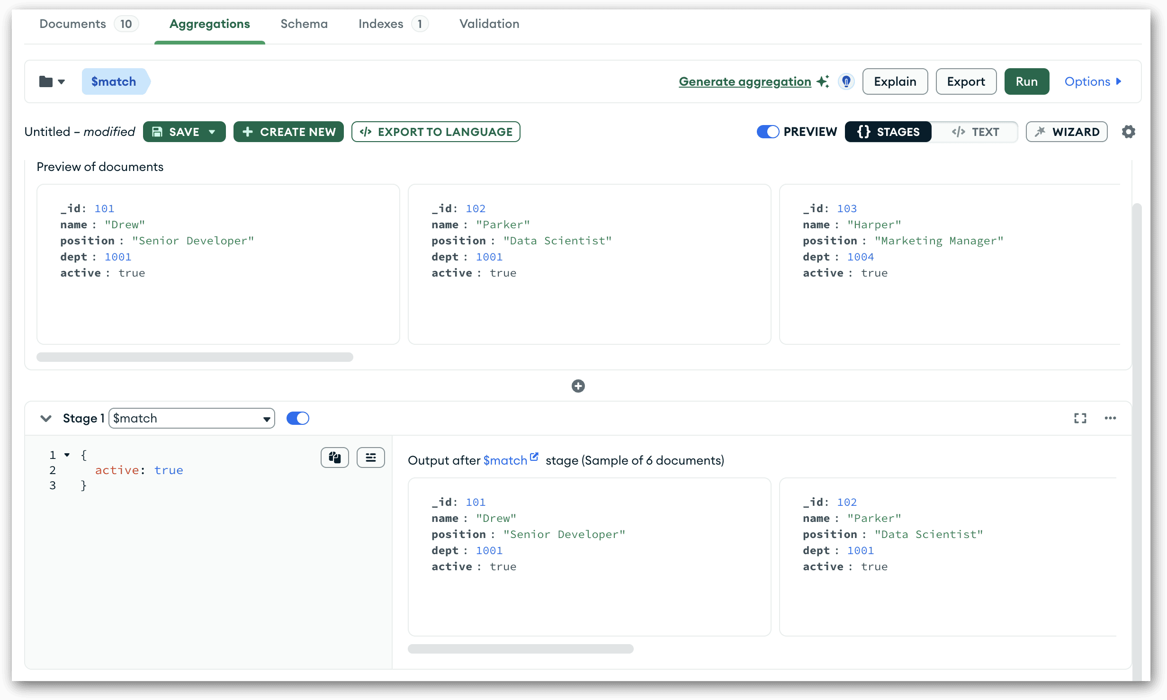The width and height of the screenshot is (1167, 700).
Task: Collapse Stage 1 with the chevron
Action: (46, 418)
